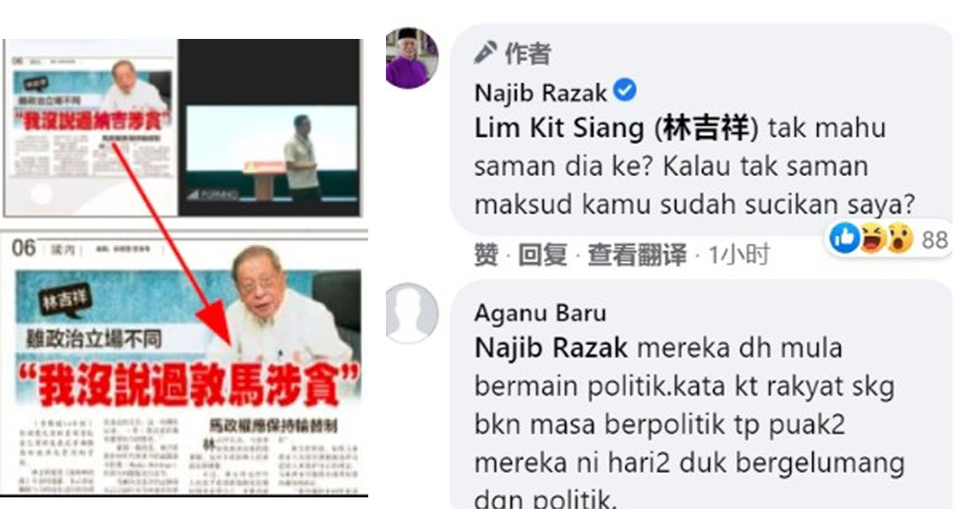Open the Lim Kit Siang tagged name

coord(616,128)
